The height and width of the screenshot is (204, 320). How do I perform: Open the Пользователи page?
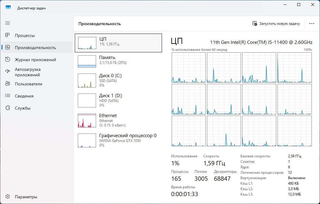point(37,84)
